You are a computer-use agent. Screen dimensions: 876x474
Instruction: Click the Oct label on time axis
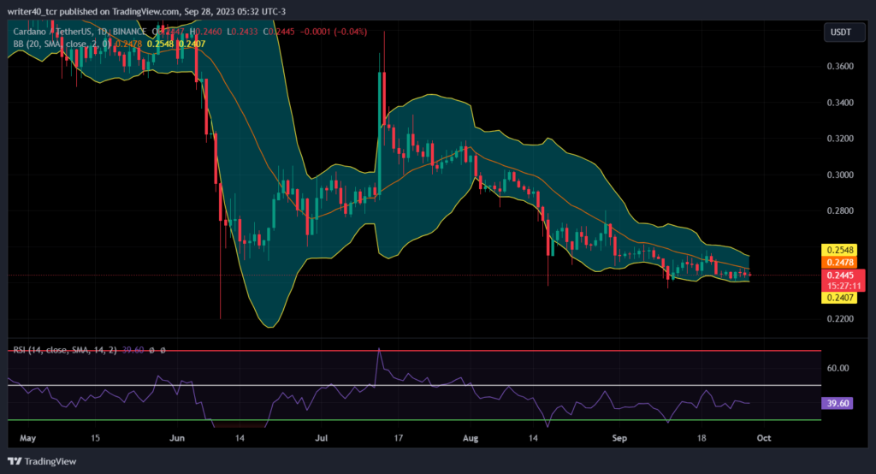point(764,438)
